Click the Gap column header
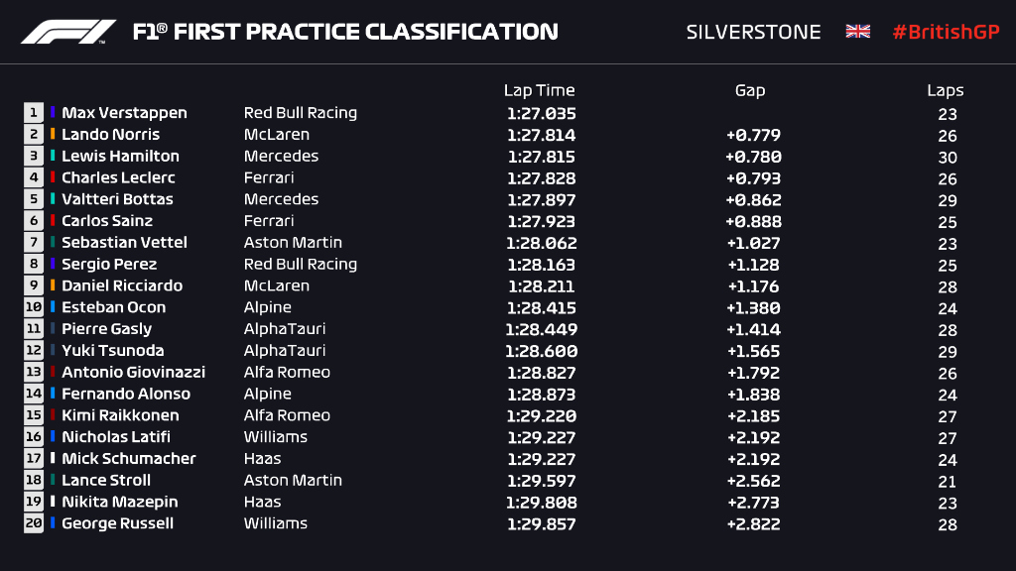The height and width of the screenshot is (571, 1016). (x=750, y=90)
